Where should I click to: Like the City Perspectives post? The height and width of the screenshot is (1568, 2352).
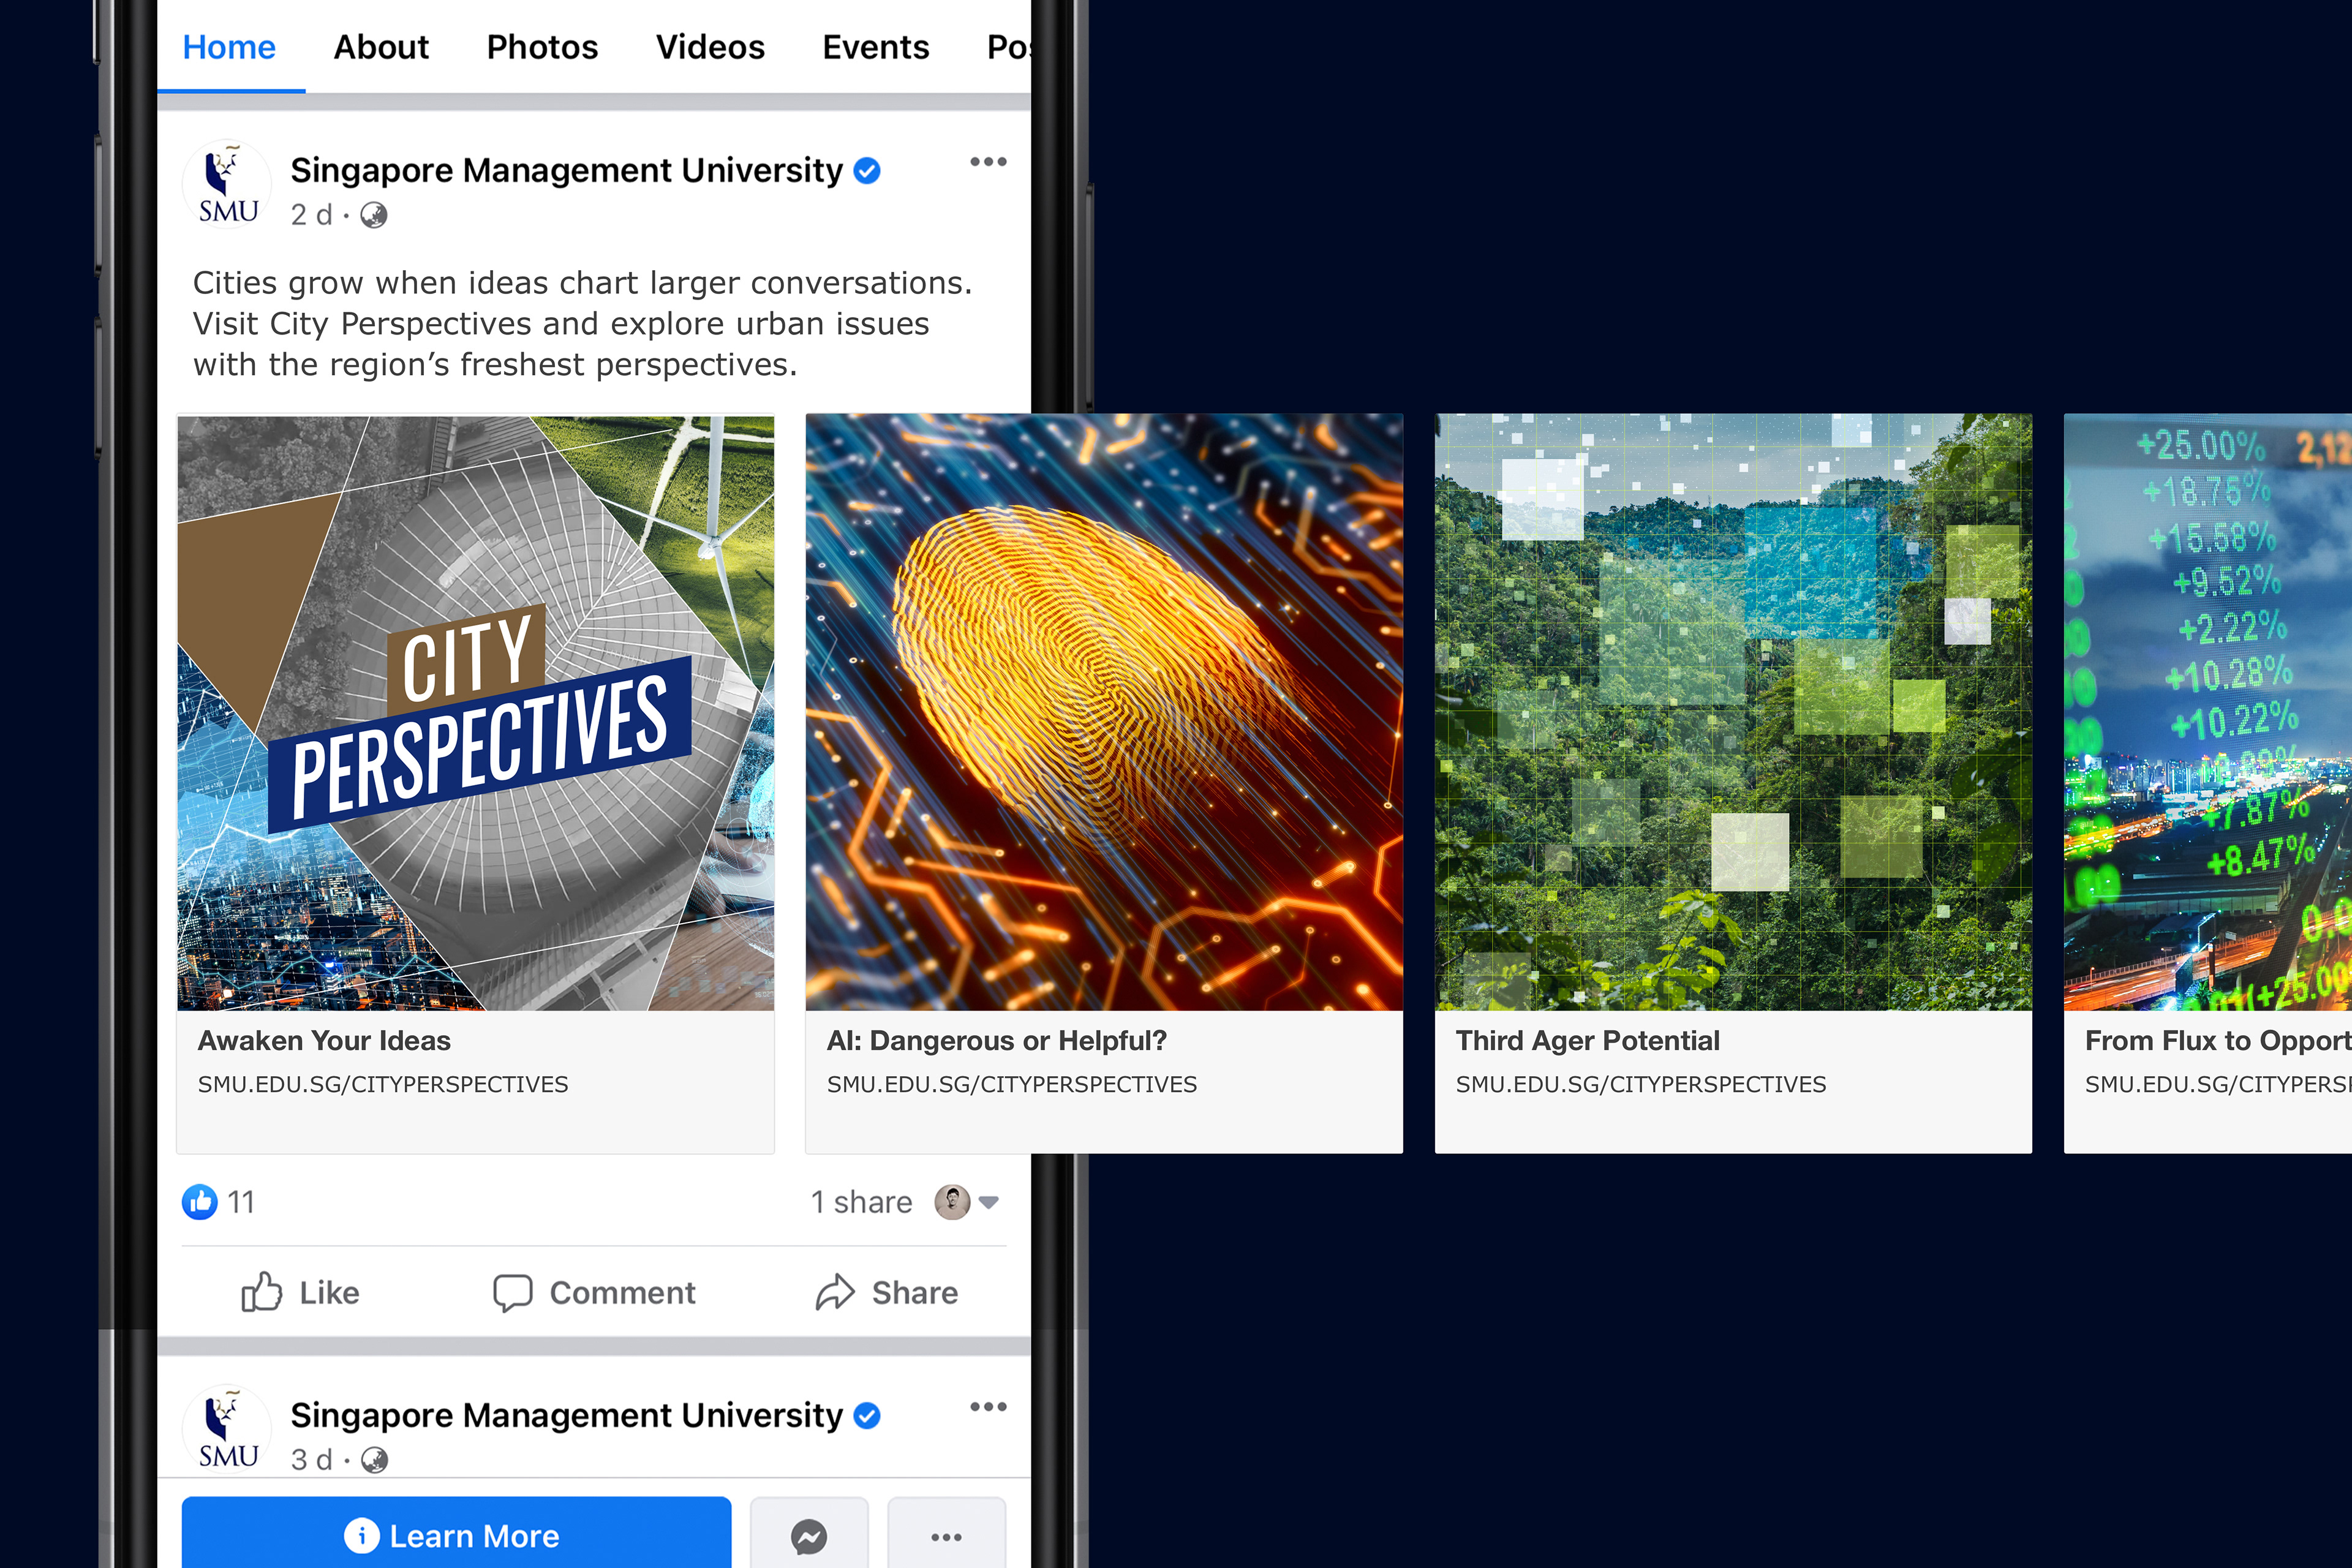pyautogui.click(x=300, y=1292)
